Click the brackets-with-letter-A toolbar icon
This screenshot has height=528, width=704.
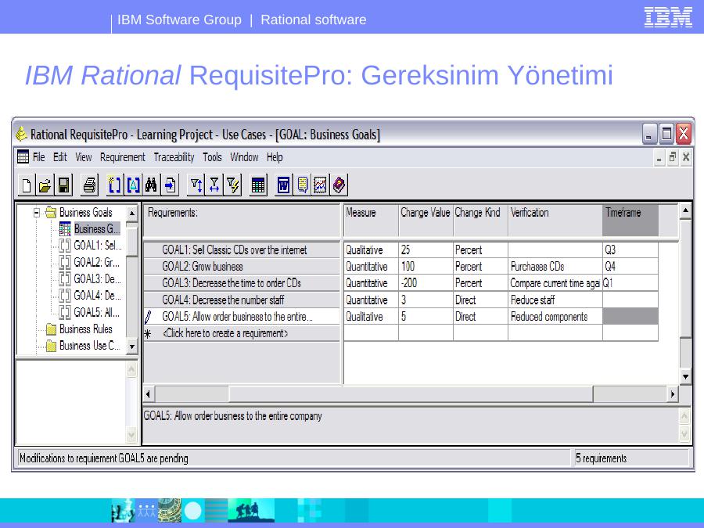[133, 185]
